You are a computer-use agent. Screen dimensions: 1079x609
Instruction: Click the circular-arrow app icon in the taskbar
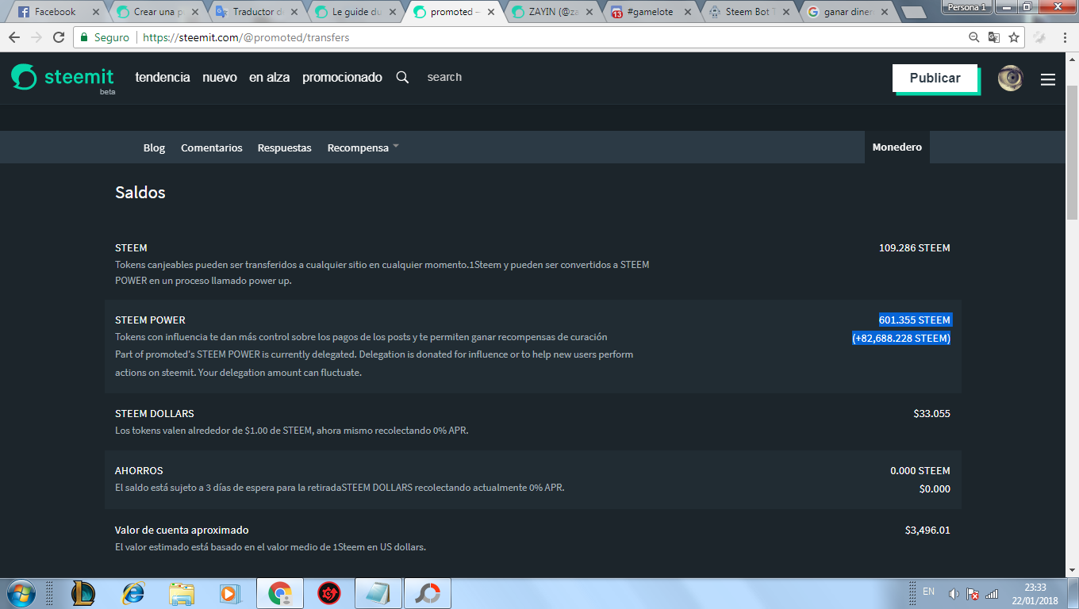coord(428,593)
